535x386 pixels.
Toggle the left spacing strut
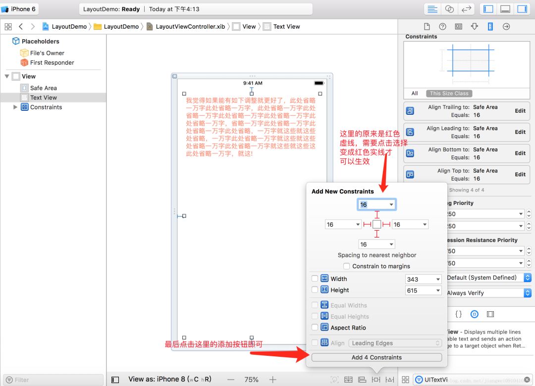(x=367, y=224)
